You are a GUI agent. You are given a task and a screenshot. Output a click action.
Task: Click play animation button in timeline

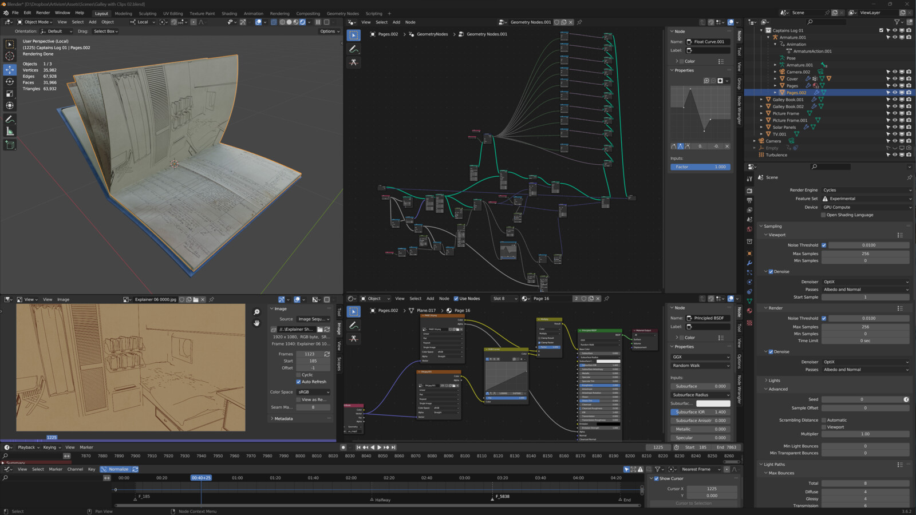tap(379, 447)
